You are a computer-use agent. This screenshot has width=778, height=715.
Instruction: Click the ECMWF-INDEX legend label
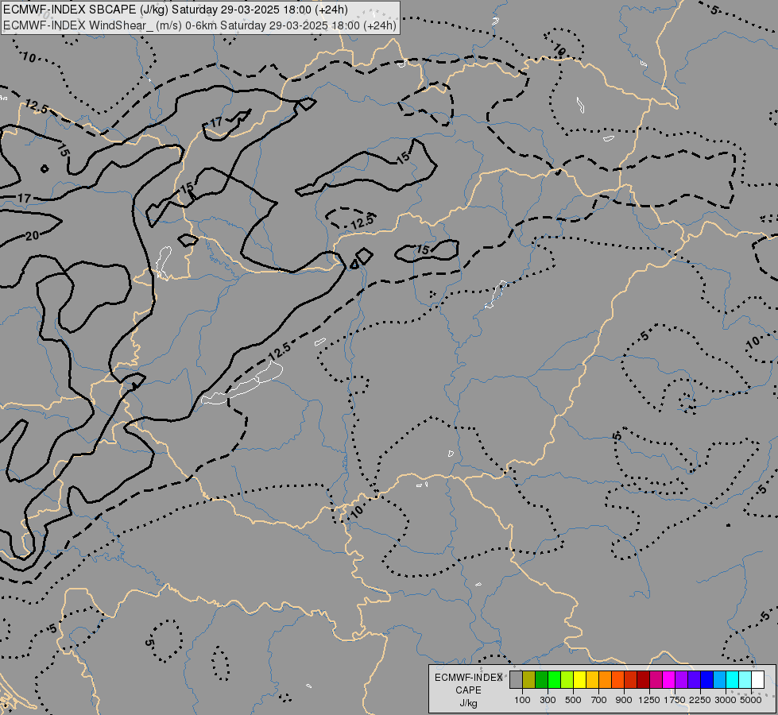(x=468, y=678)
